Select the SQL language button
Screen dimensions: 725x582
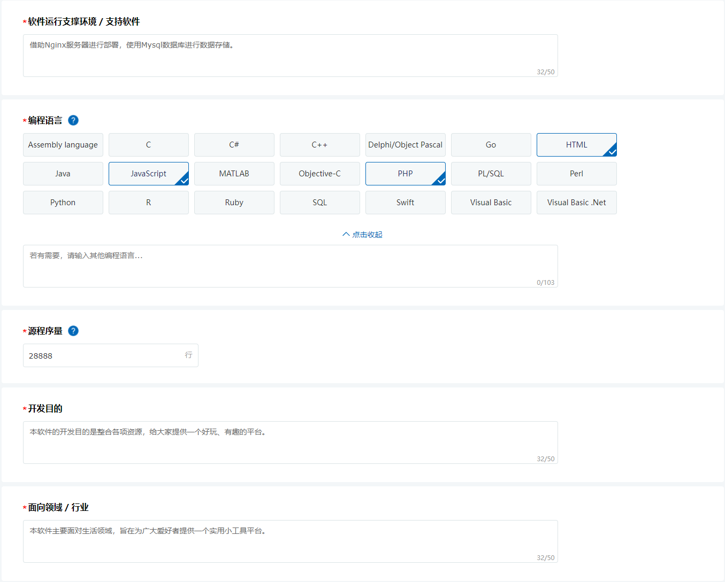point(319,203)
